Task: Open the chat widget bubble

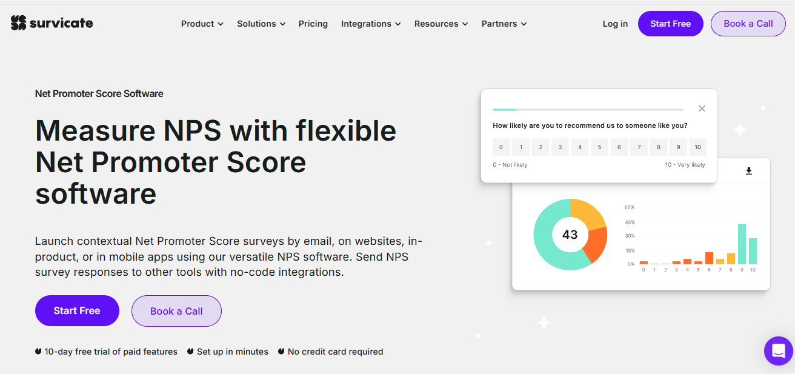Action: [x=777, y=350]
